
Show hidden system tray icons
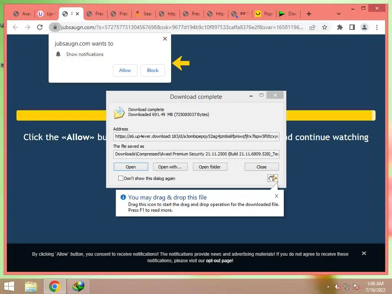[x=328, y=287]
